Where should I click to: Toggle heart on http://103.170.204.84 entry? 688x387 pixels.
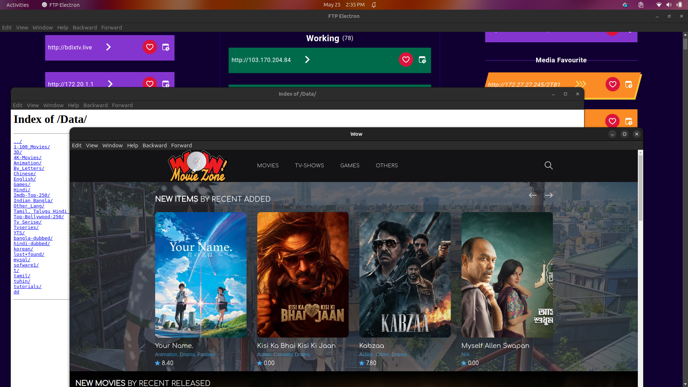point(406,59)
